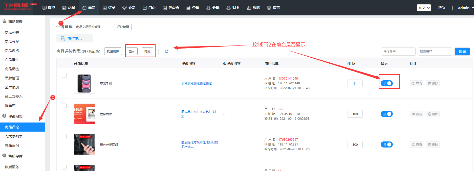Expand the admin account menu

(465, 8)
